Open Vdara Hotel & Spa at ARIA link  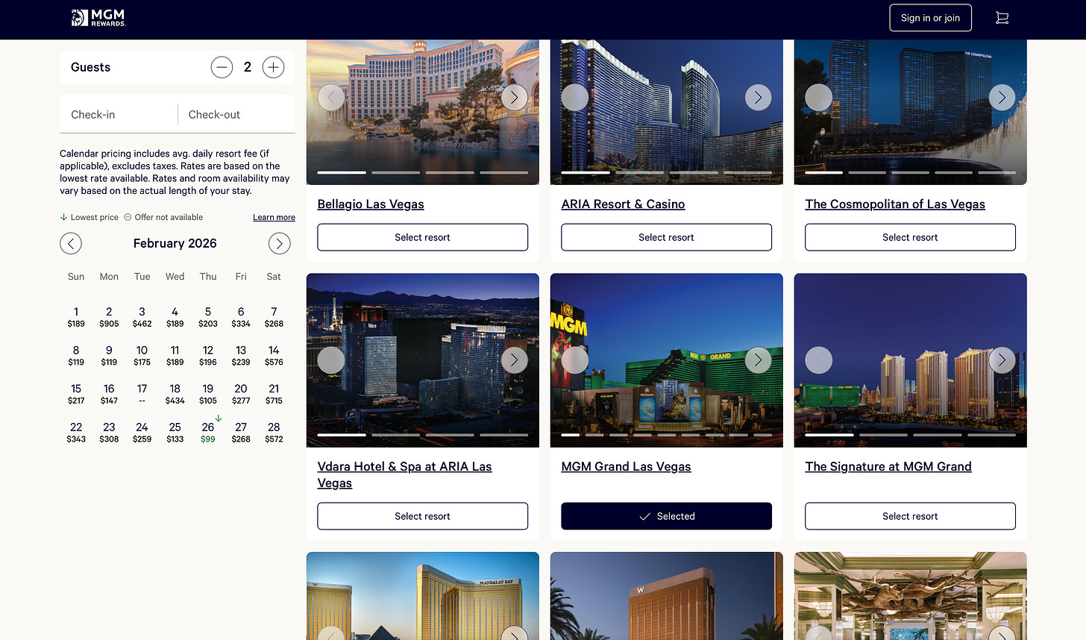pyautogui.click(x=404, y=474)
